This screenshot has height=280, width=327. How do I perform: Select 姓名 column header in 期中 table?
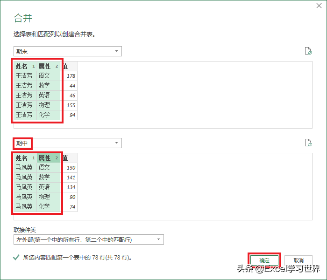pyautogui.click(x=25, y=158)
